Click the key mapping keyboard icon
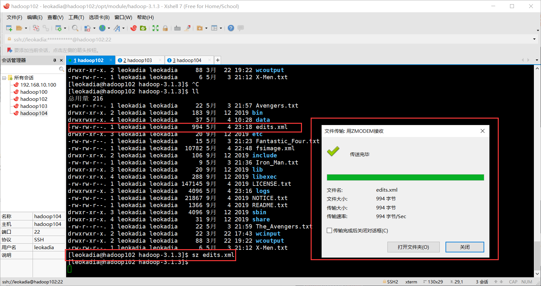The width and height of the screenshot is (541, 286). coord(177,28)
